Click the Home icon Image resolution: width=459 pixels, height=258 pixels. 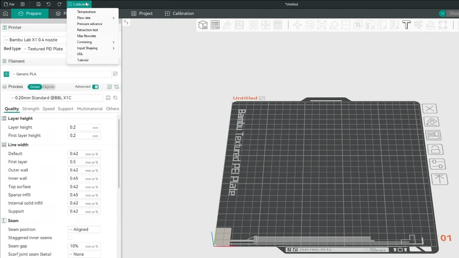coord(5,13)
